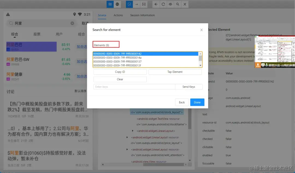Click the Copy ID button
Image resolution: width=295 pixels, height=173 pixels.
120,72
